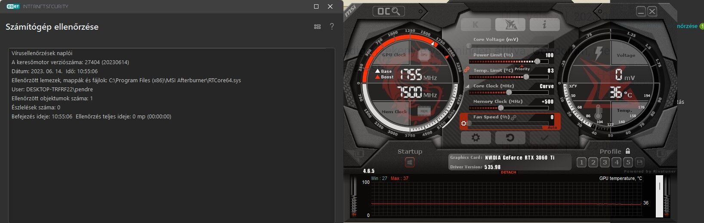Click the Memory Clock +500 value
This screenshot has width=704, height=223.
coord(548,102)
